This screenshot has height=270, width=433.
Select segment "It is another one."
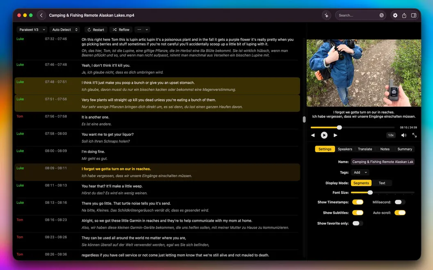95,117
